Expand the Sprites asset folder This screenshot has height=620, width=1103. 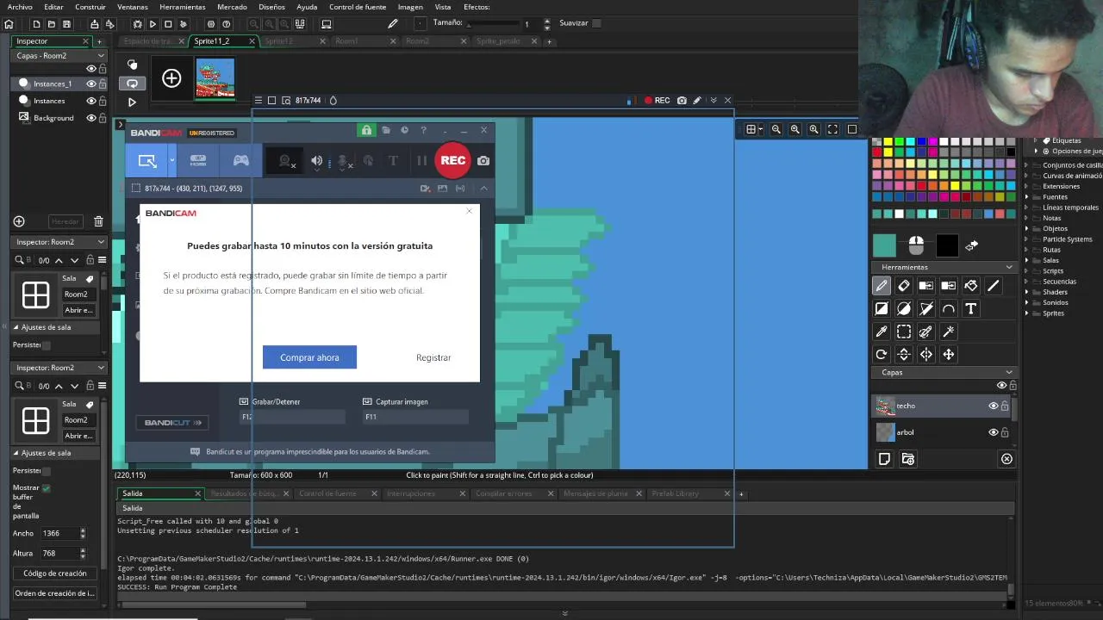pyautogui.click(x=1027, y=313)
